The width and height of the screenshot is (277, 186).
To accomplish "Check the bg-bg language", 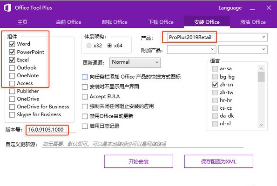I will coord(215,77).
